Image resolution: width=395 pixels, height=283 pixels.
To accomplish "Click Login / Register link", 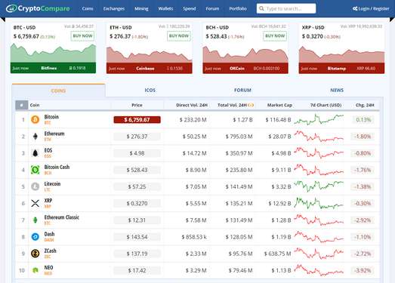I will click(371, 8).
